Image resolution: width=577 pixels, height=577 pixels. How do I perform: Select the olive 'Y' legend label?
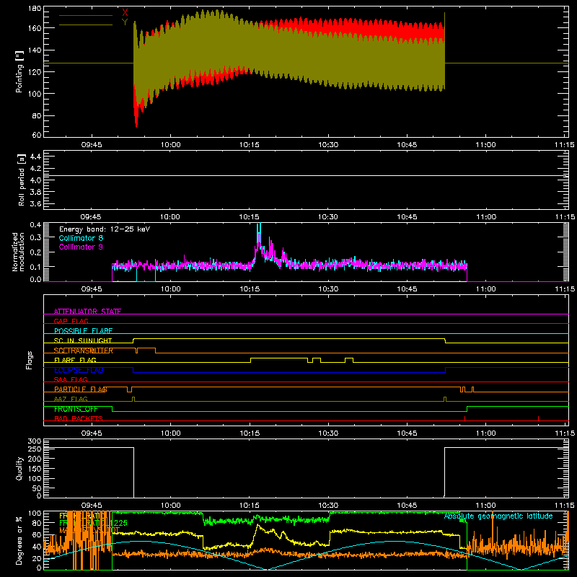pyautogui.click(x=125, y=22)
